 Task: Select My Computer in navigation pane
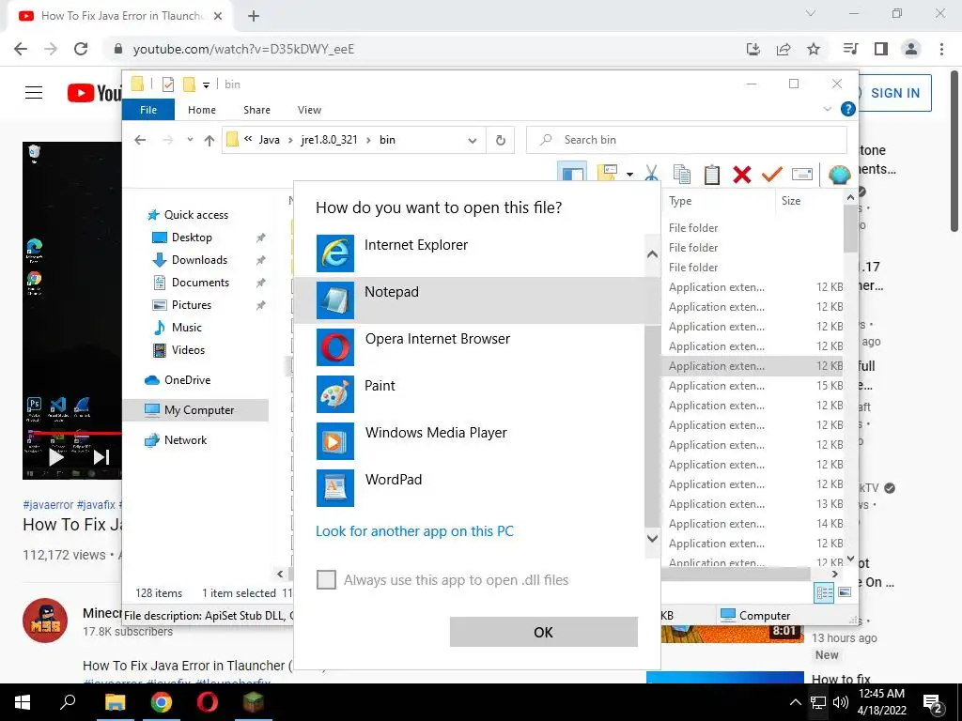click(196, 410)
